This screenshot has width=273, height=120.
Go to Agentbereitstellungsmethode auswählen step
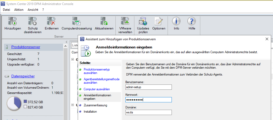pos(102,81)
